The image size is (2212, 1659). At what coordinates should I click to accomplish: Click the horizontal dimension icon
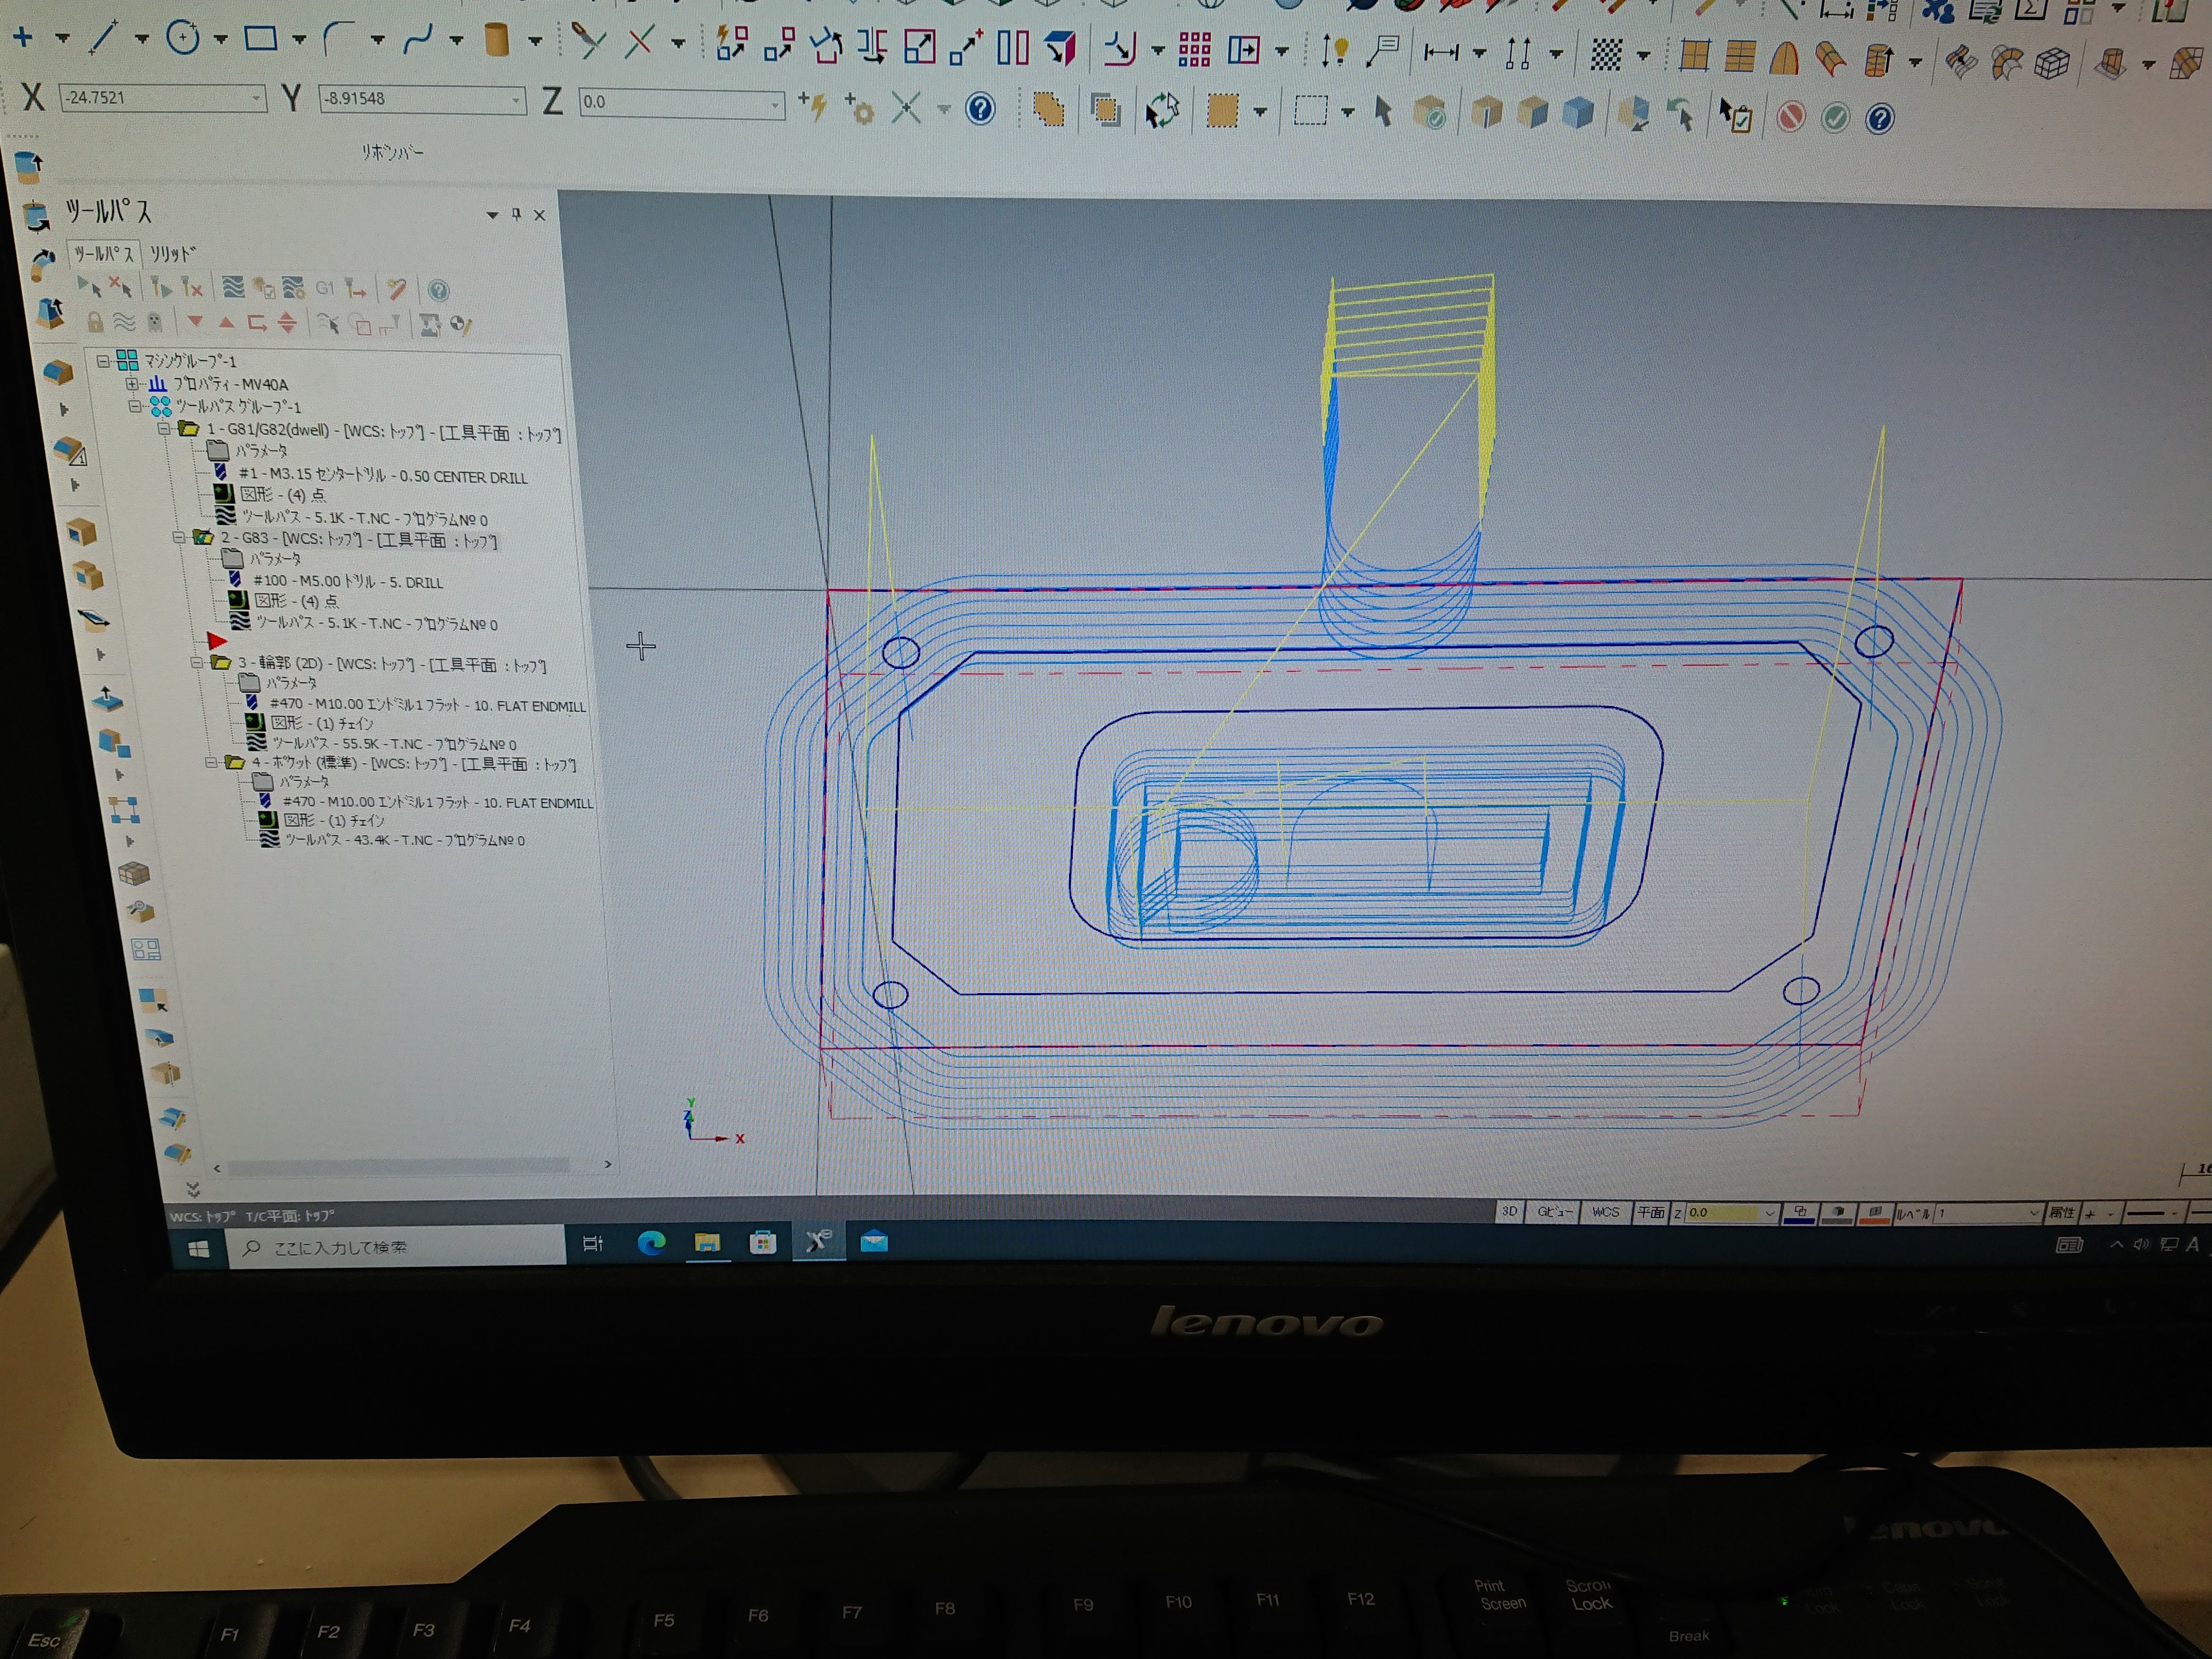click(x=1440, y=52)
